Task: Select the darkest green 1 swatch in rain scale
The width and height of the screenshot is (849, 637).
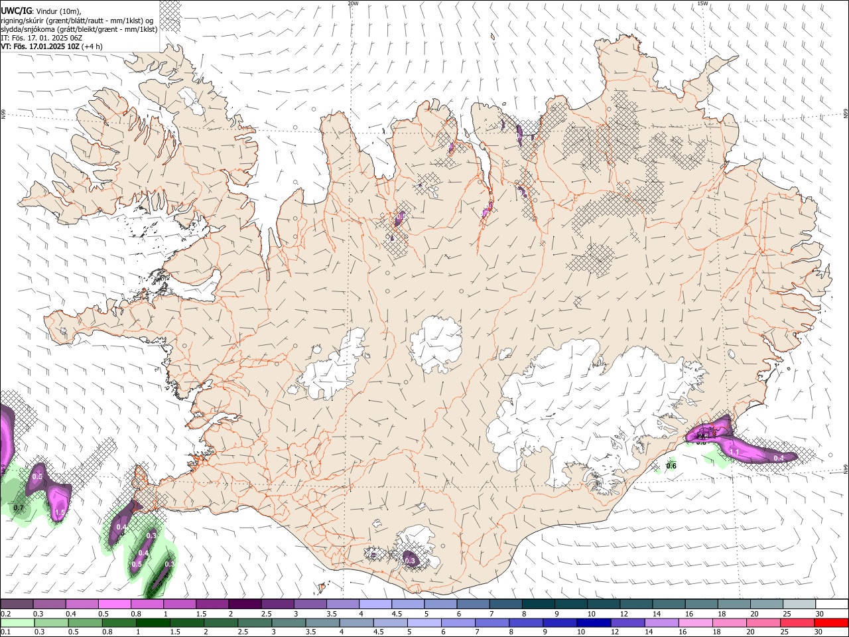Action: click(x=153, y=622)
